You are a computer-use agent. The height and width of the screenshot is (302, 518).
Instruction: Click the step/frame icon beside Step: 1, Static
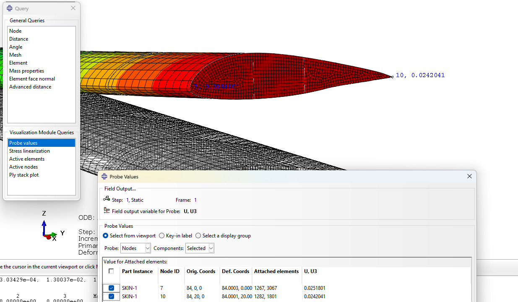[107, 200]
